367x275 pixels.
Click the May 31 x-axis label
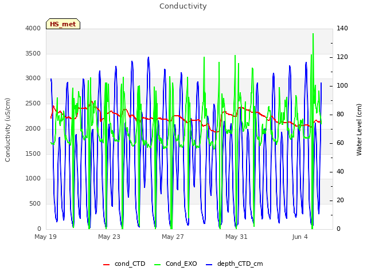click(x=236, y=237)
